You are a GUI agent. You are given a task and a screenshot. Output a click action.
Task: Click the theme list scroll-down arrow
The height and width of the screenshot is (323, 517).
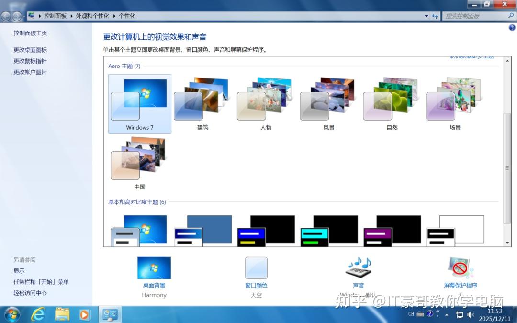pyautogui.click(x=507, y=243)
